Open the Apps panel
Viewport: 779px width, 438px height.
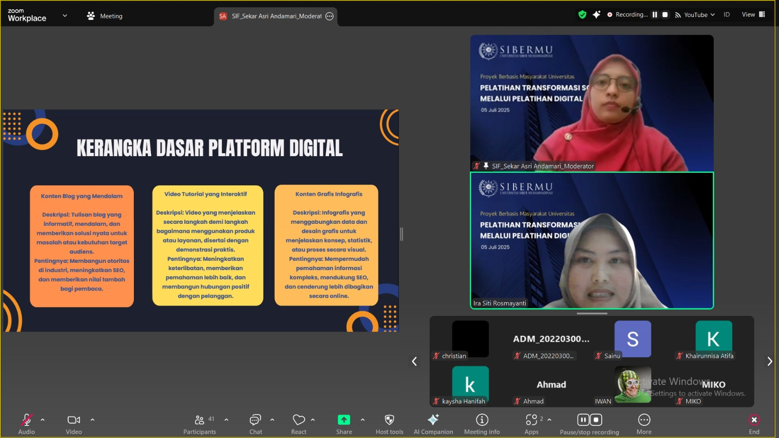(x=532, y=423)
